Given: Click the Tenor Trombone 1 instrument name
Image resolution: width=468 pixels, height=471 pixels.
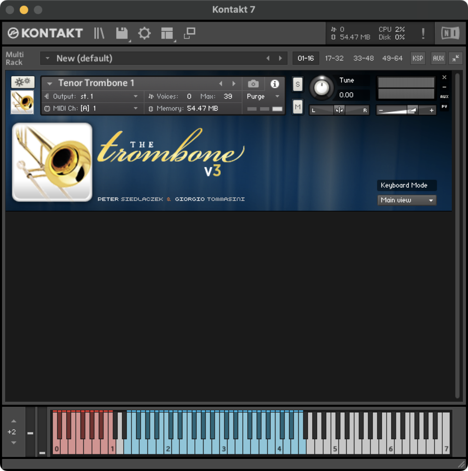Looking at the screenshot, I should tap(96, 83).
